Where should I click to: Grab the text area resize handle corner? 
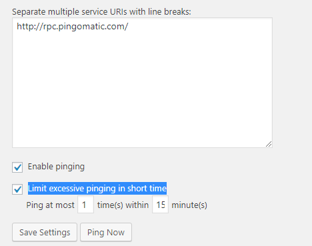(x=269, y=144)
